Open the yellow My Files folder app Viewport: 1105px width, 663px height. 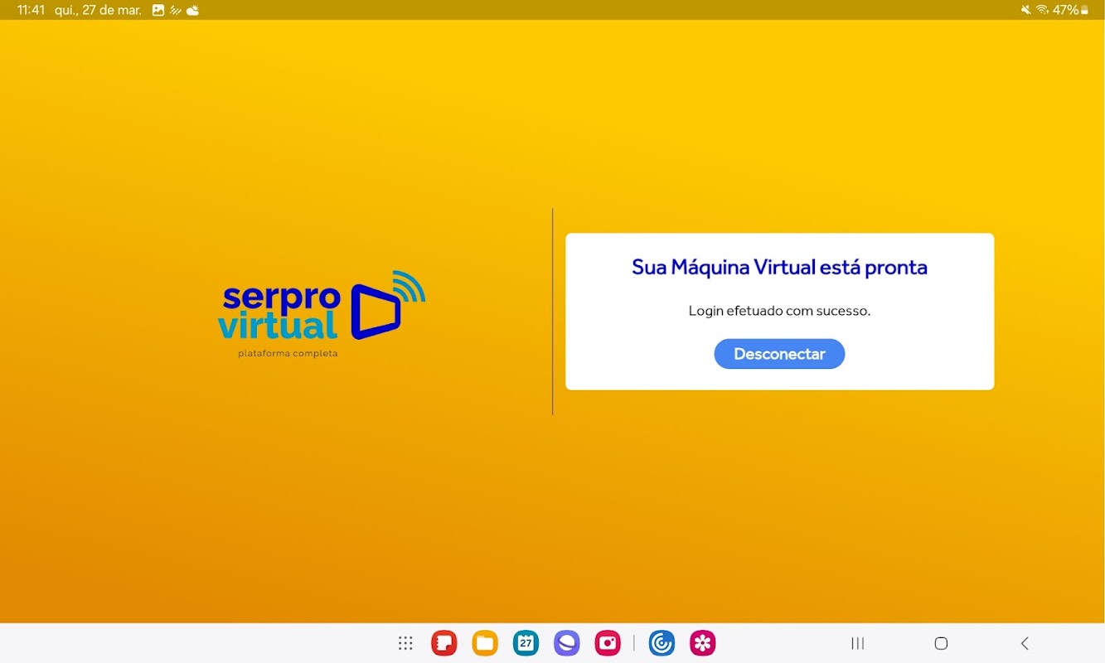click(x=485, y=643)
